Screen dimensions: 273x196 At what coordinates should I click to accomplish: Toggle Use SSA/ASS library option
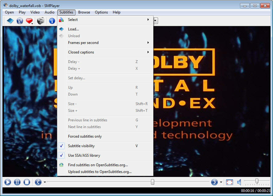coord(61,155)
